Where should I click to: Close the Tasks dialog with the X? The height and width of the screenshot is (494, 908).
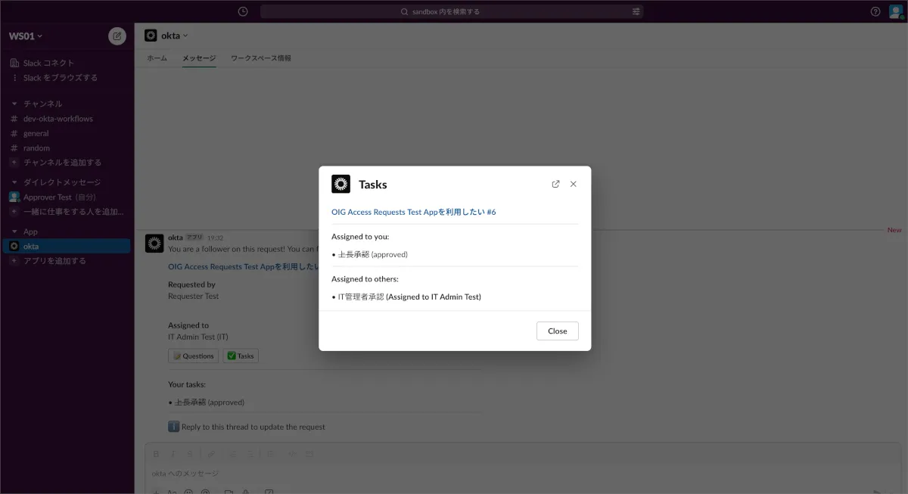pos(573,184)
